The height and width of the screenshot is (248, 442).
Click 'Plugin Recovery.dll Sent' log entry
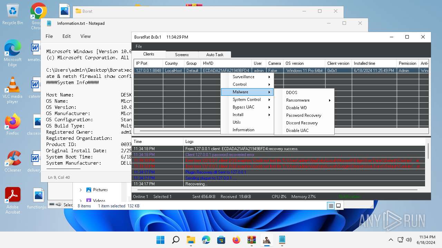click(279, 172)
